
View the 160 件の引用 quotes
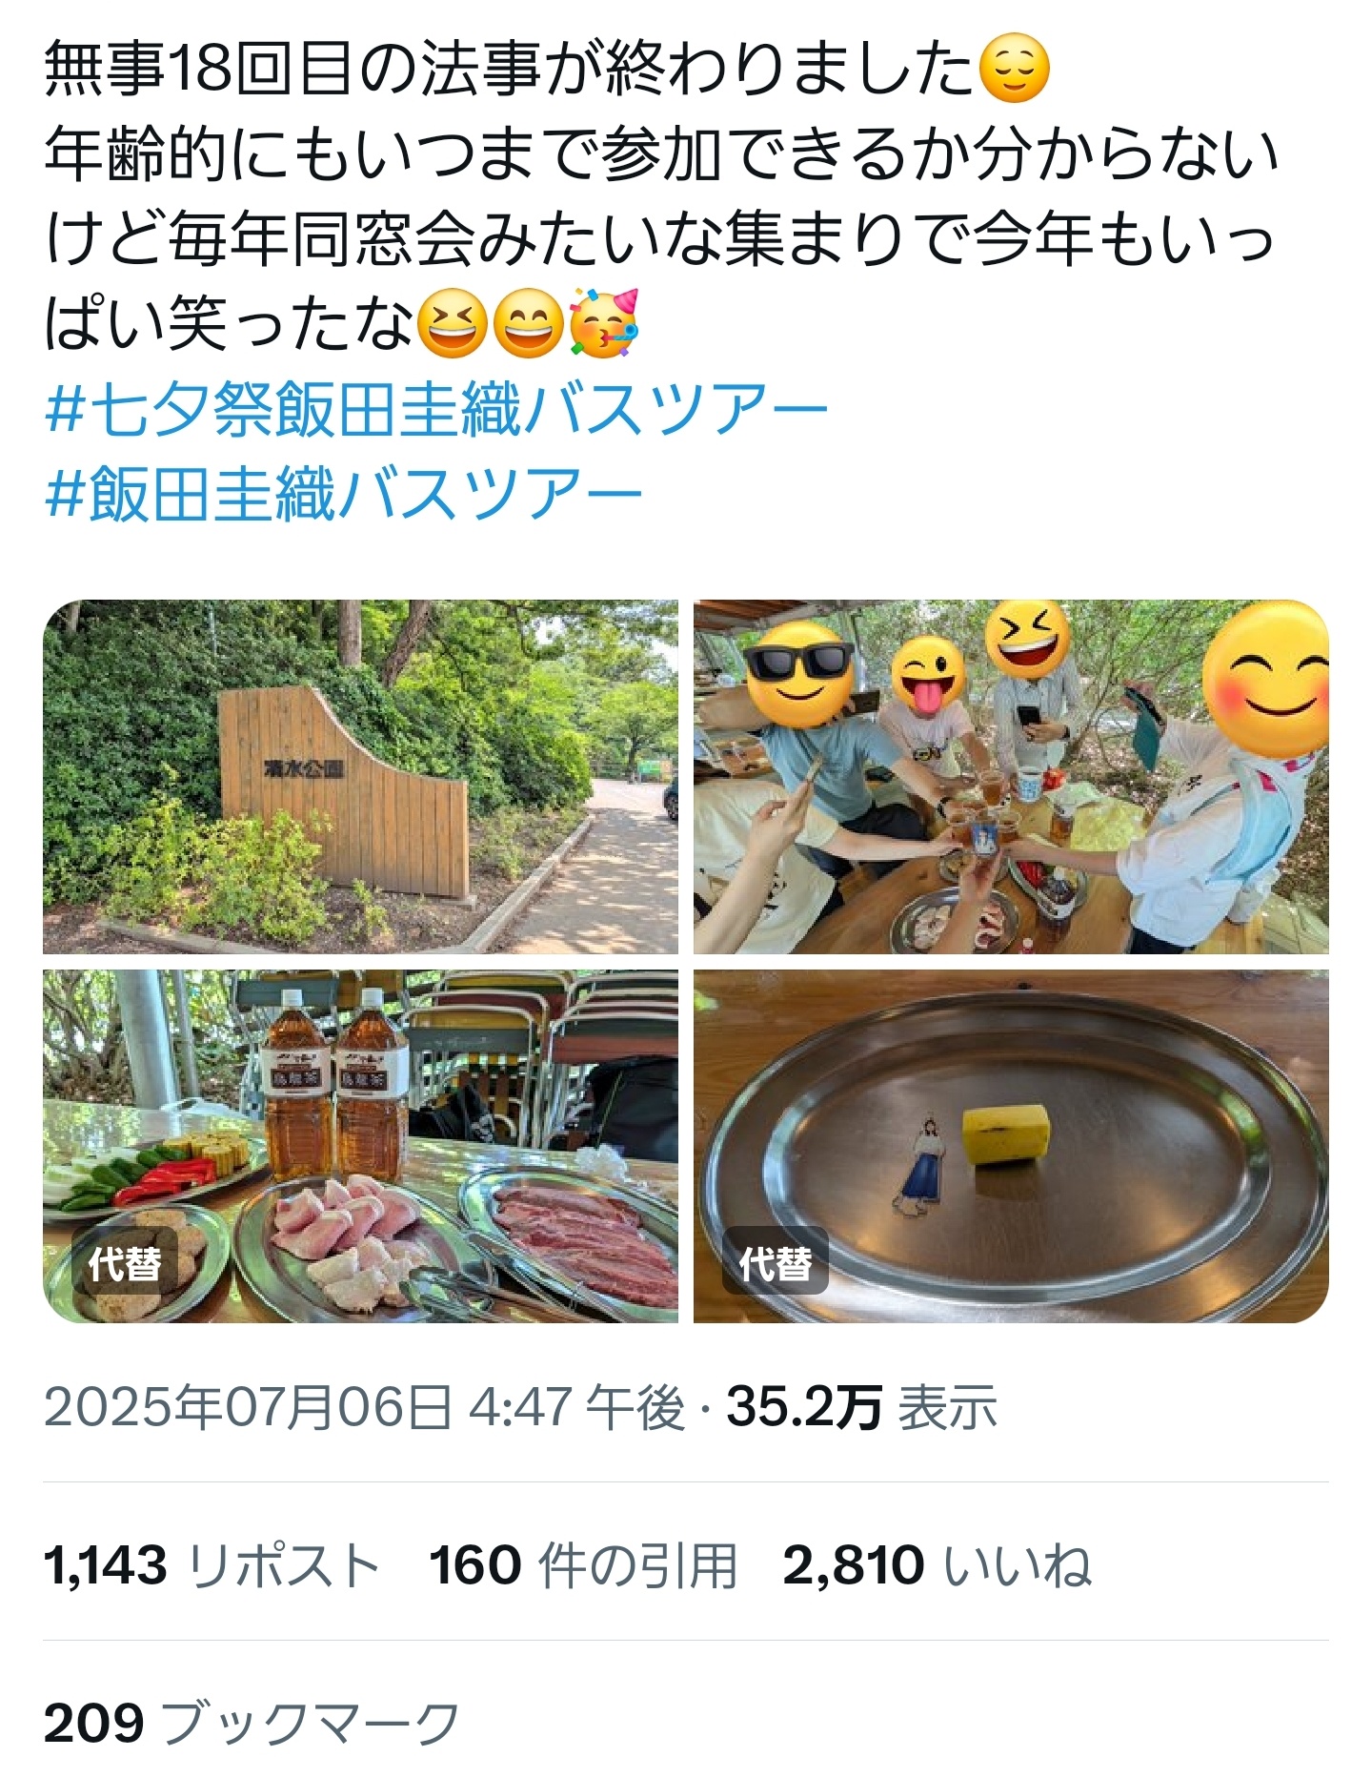583,1565
